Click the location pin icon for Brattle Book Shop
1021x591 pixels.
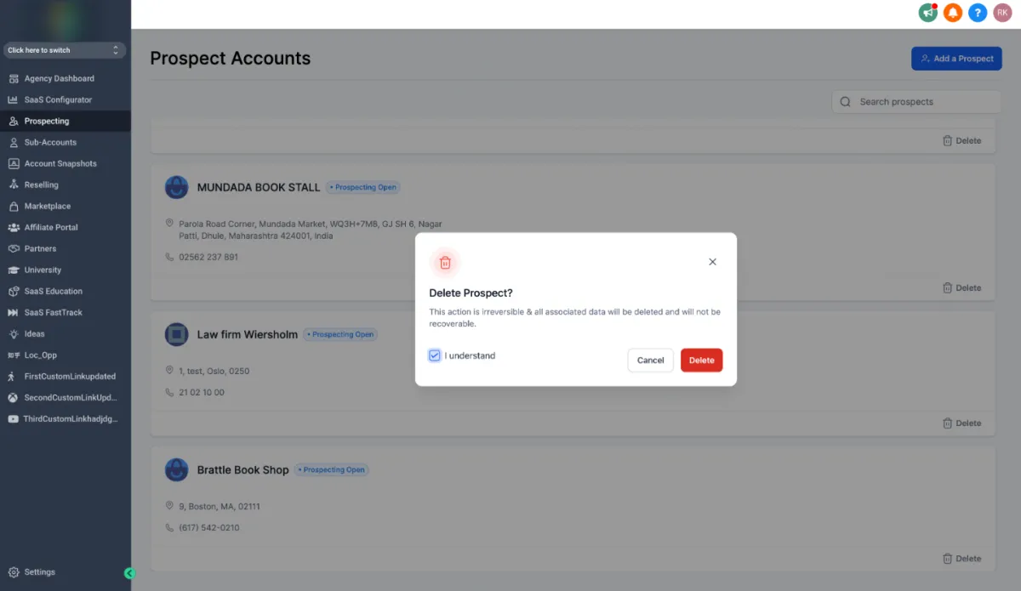coord(169,506)
